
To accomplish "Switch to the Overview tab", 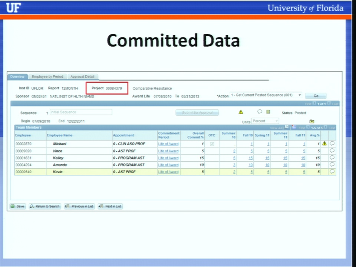I will pos(17,77).
